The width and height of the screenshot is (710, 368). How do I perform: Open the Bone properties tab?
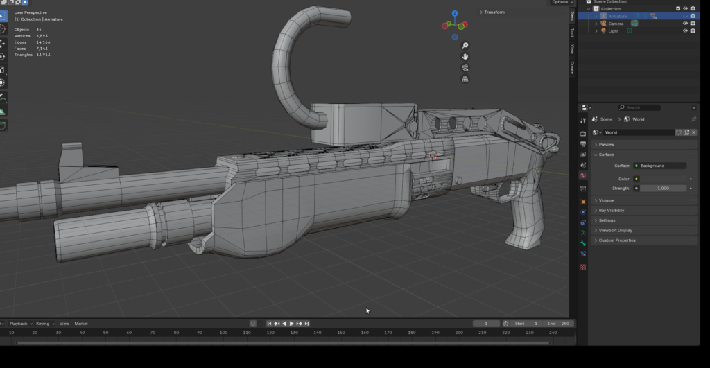[583, 243]
